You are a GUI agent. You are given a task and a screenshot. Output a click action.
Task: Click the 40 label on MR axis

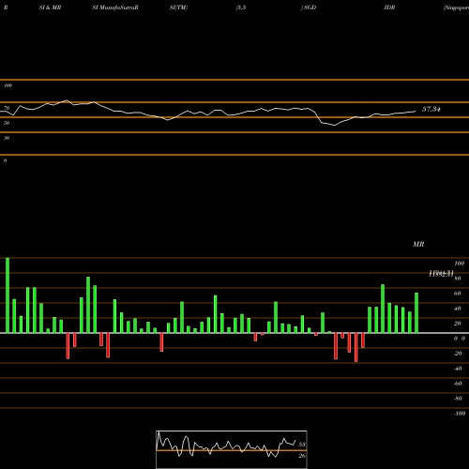tap(458, 309)
